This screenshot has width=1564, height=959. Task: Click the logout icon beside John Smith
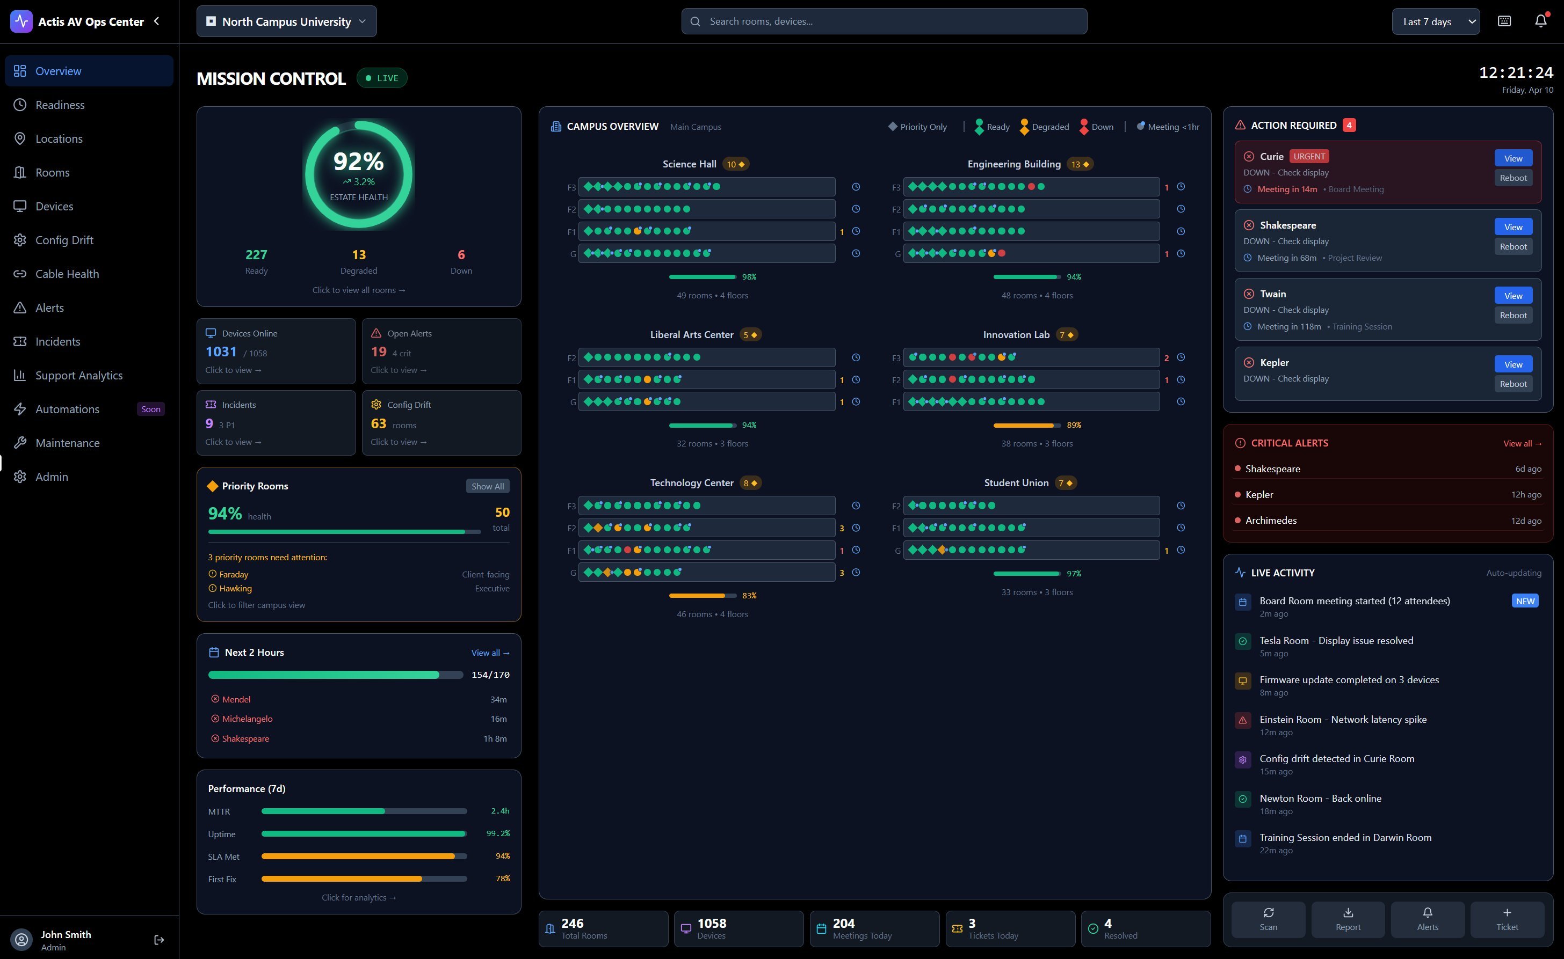160,939
